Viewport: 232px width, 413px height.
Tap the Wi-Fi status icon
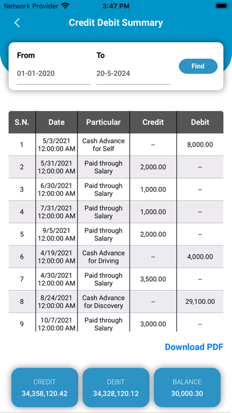tap(65, 6)
